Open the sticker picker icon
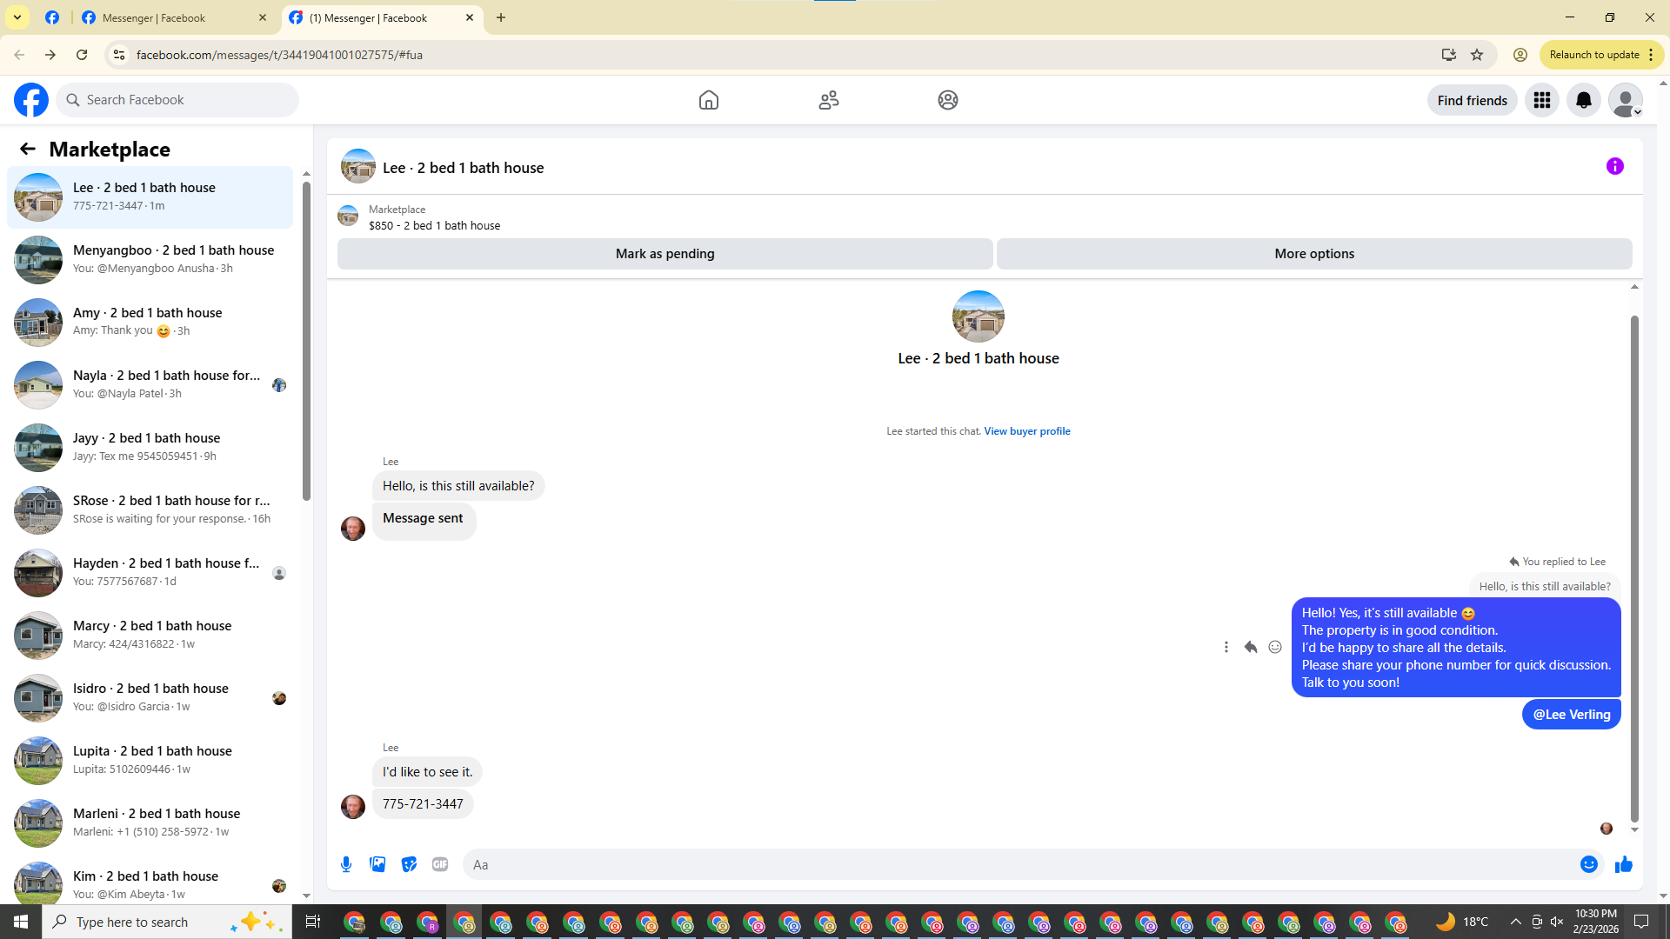Viewport: 1670px width, 939px height. coord(409,864)
